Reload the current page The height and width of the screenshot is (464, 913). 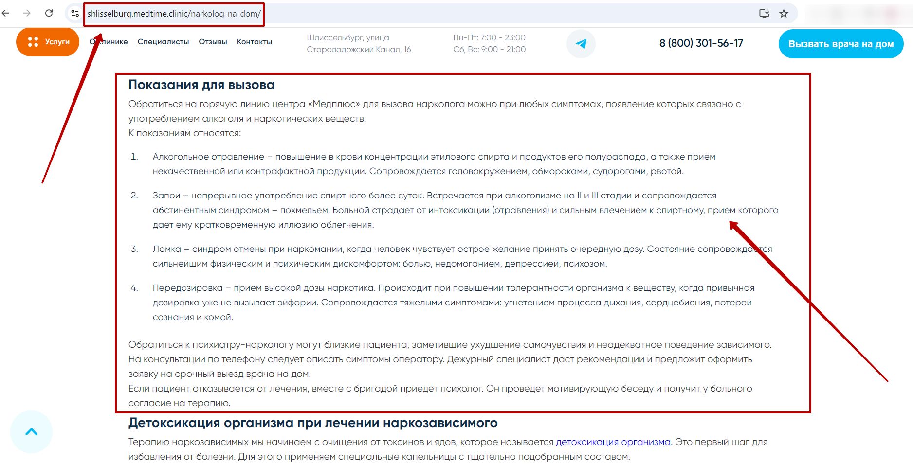tap(49, 13)
